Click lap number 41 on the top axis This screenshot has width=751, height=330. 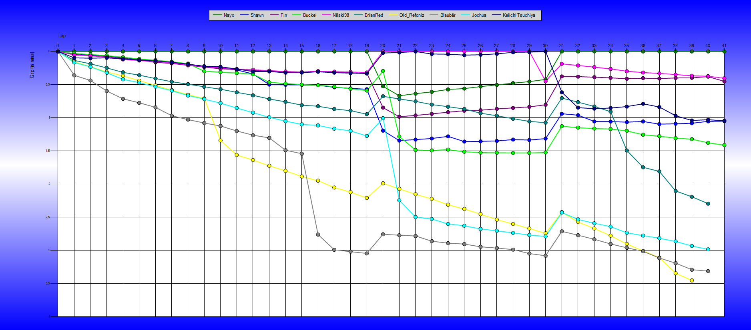click(724, 46)
